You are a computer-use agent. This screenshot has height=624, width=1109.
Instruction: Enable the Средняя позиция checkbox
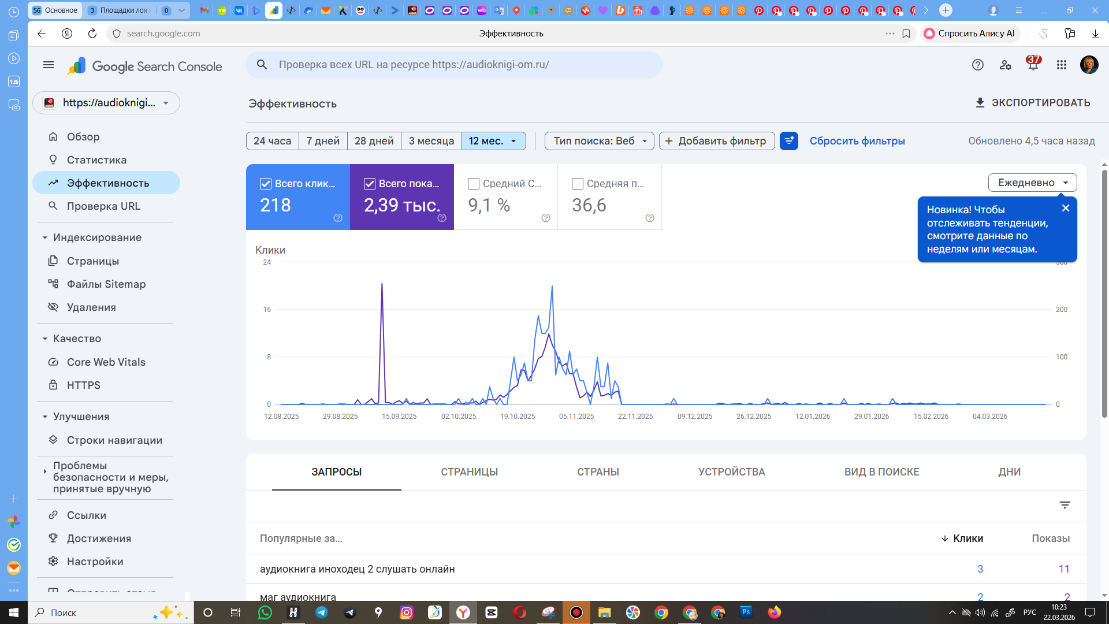tap(578, 184)
